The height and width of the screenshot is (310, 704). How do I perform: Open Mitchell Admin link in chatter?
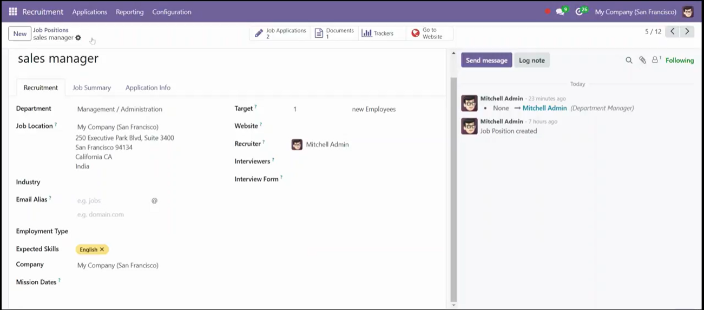pyautogui.click(x=544, y=108)
